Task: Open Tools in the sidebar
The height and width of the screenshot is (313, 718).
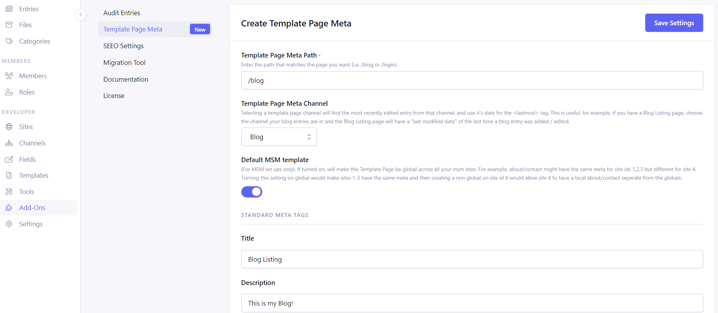Action: click(26, 192)
